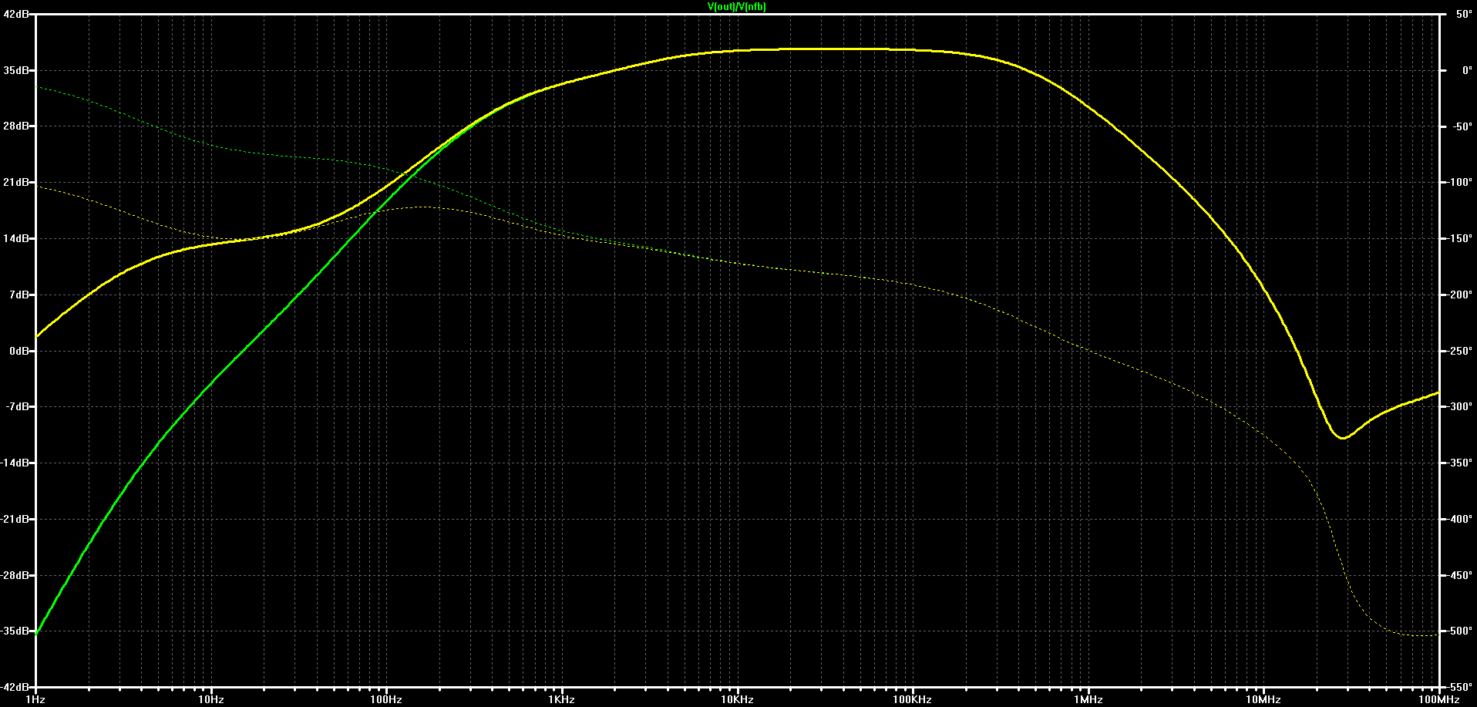The width and height of the screenshot is (1477, 707).
Task: Click the -250° phase axis label
Action: [x=1460, y=351]
